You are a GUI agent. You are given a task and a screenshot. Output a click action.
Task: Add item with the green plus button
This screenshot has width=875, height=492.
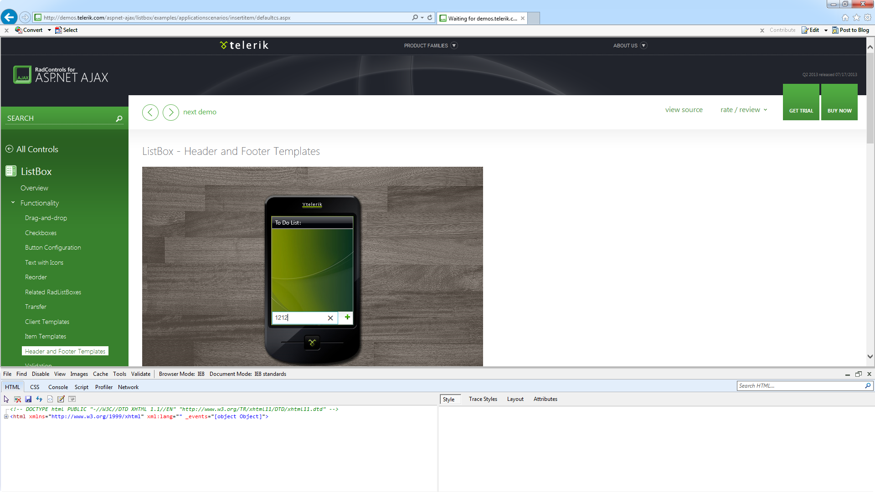[347, 317]
